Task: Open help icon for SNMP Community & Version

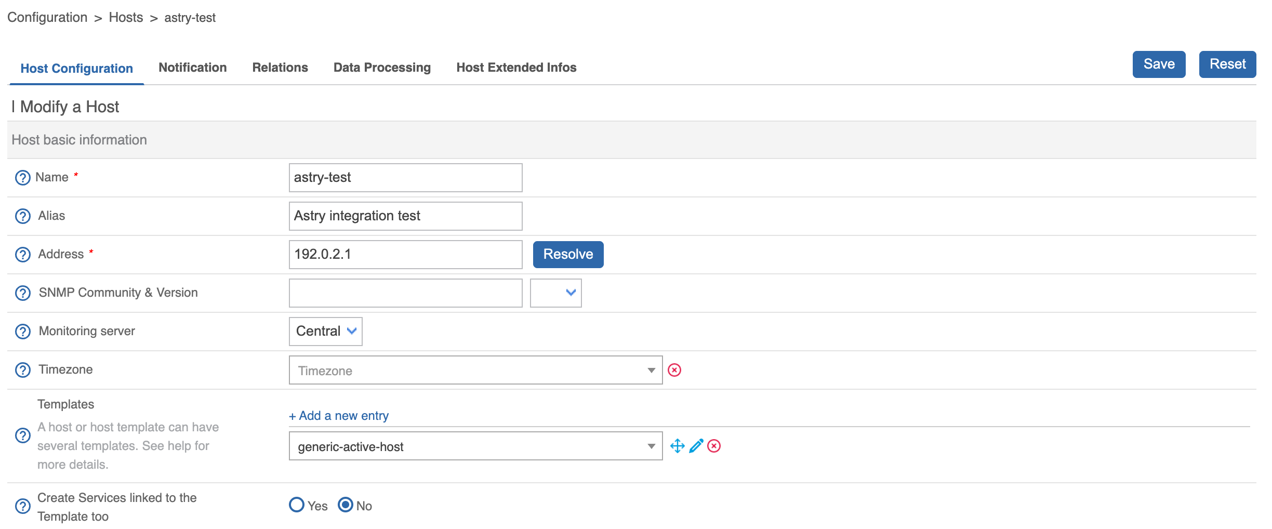Action: tap(23, 293)
